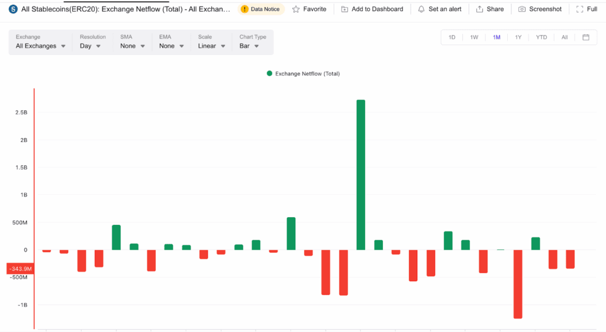Select the 1D time range
The width and height of the screenshot is (606, 332).
tap(452, 37)
